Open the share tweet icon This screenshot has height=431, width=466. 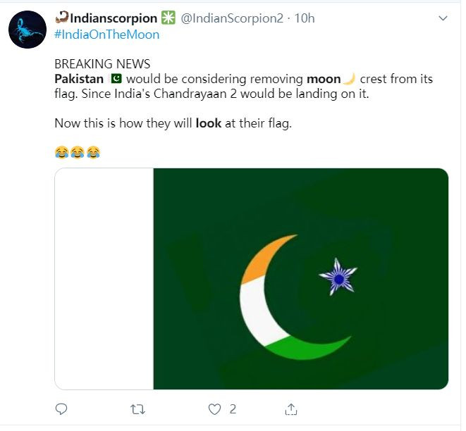(x=291, y=409)
